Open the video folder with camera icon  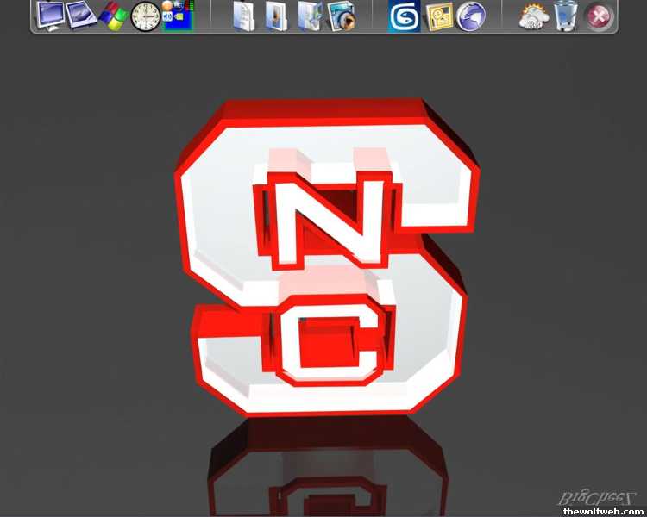point(342,16)
